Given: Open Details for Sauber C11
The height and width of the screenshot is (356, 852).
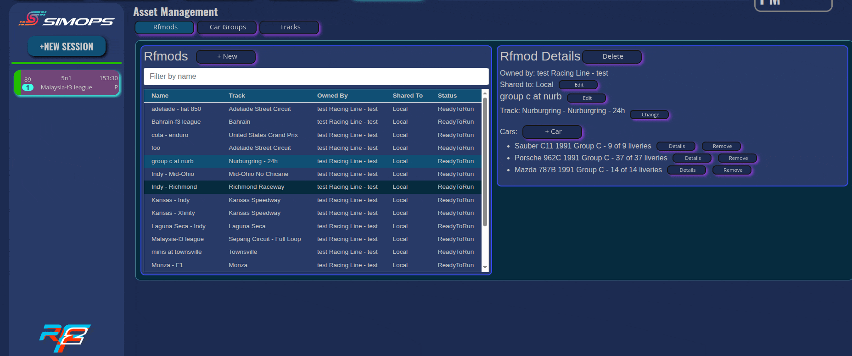Looking at the screenshot, I should tap(676, 146).
